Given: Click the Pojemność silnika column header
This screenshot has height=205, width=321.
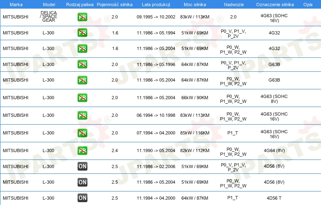Looking at the screenshot, I should [115, 5].
